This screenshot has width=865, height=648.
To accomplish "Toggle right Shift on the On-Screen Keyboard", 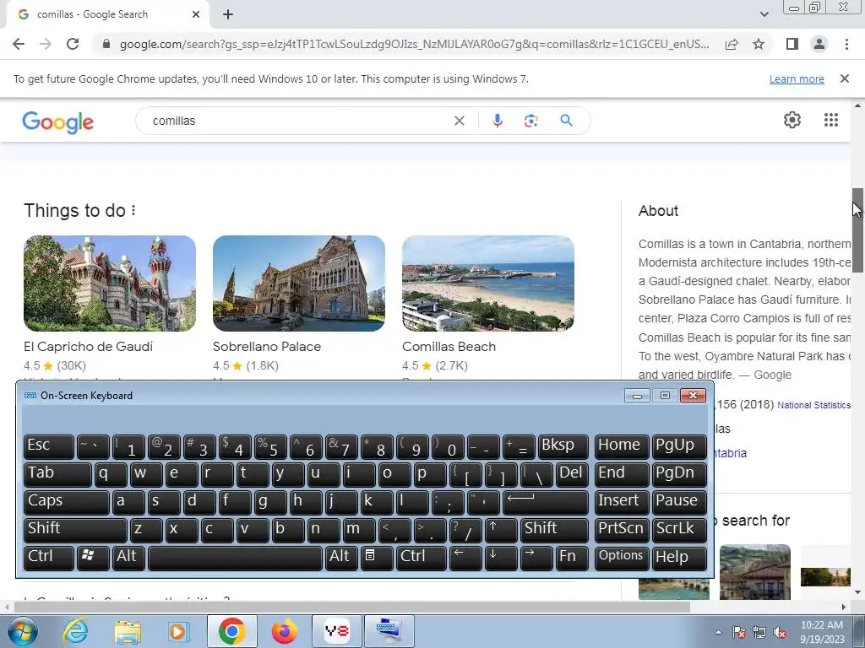I will tap(554, 529).
